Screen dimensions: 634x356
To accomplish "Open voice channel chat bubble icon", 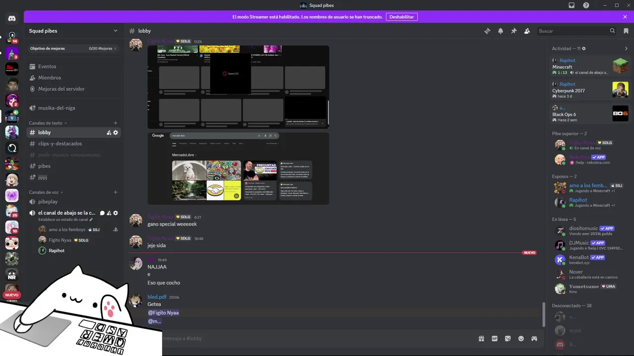I will [103, 213].
